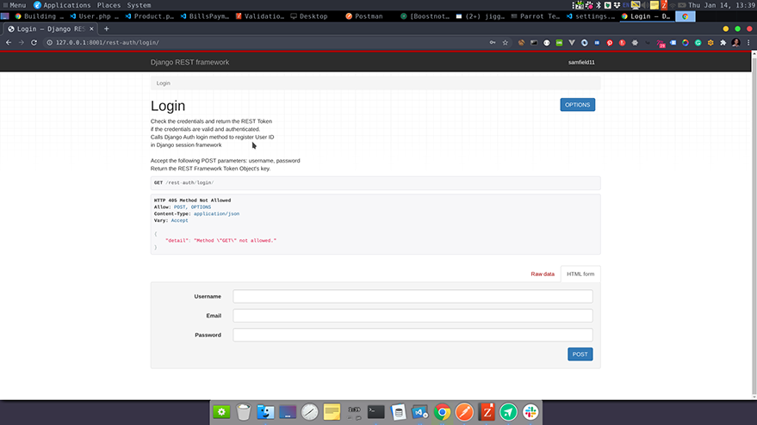This screenshot has width=757, height=425.
Task: Open Visual Studio Code from the dock
Action: click(x=419, y=412)
